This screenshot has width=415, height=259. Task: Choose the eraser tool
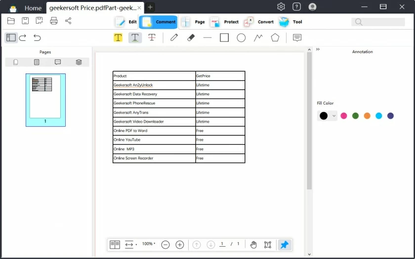[x=191, y=37]
